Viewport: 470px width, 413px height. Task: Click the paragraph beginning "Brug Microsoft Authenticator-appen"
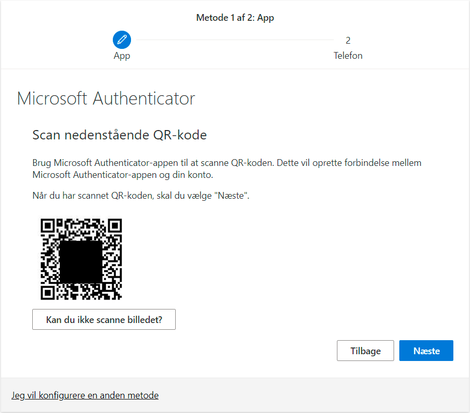coord(227,169)
